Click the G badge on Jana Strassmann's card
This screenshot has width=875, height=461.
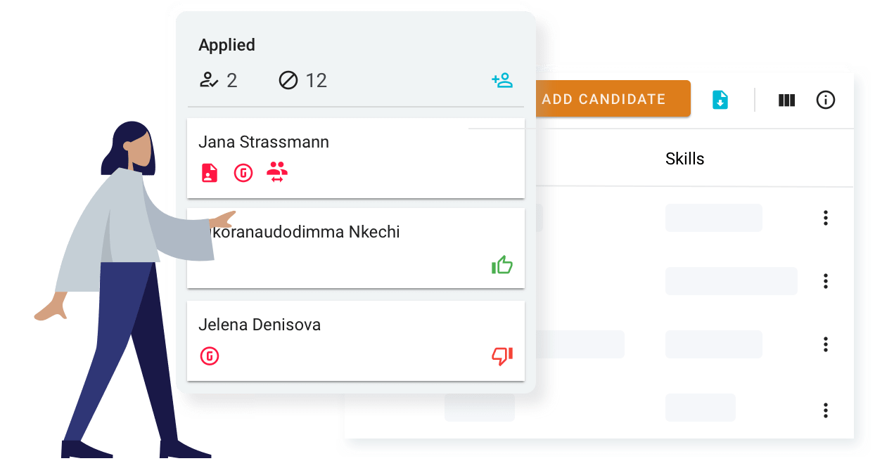pos(243,172)
